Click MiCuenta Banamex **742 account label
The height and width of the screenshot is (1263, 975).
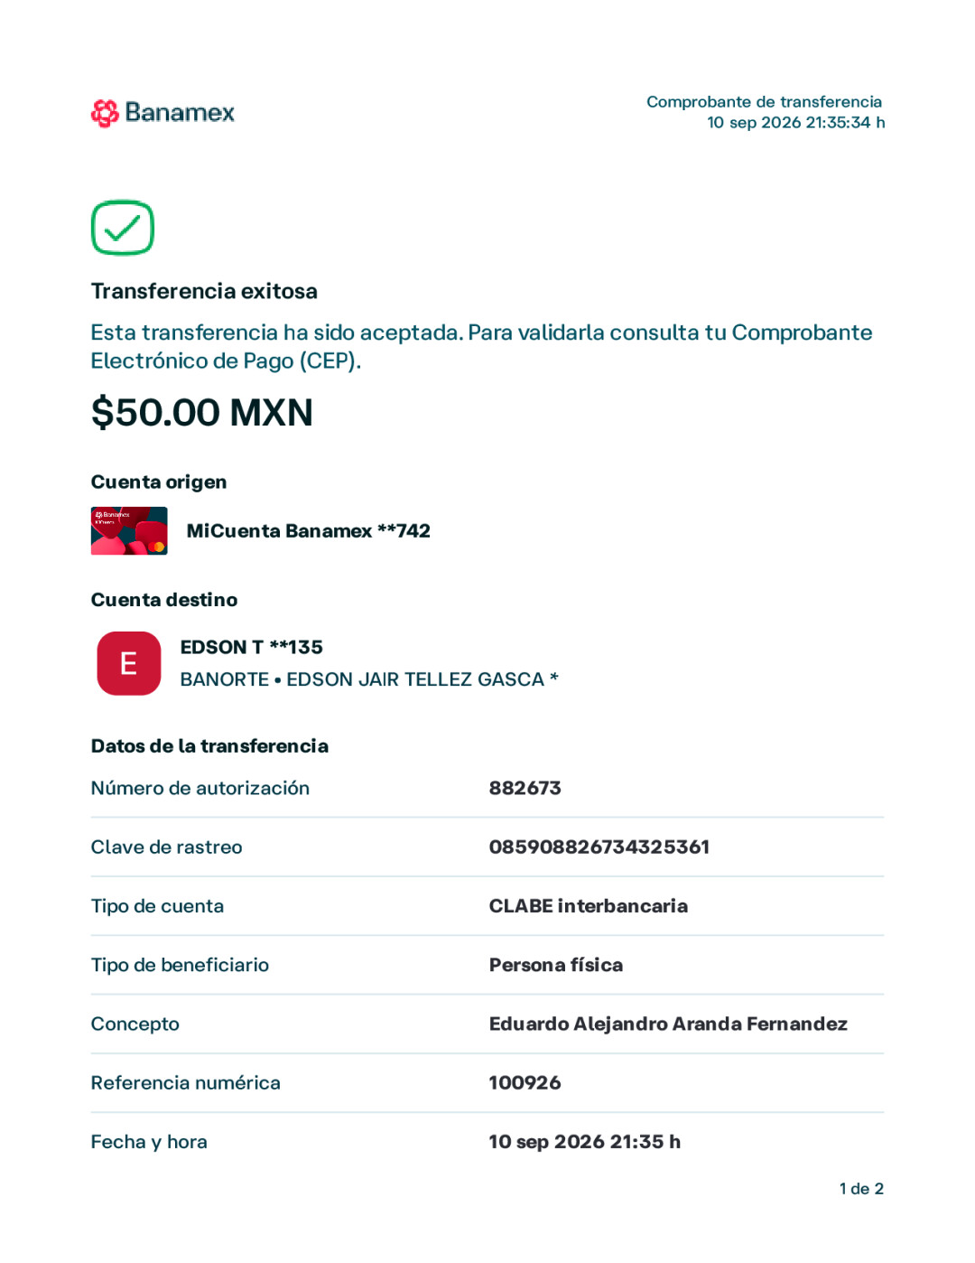point(309,531)
